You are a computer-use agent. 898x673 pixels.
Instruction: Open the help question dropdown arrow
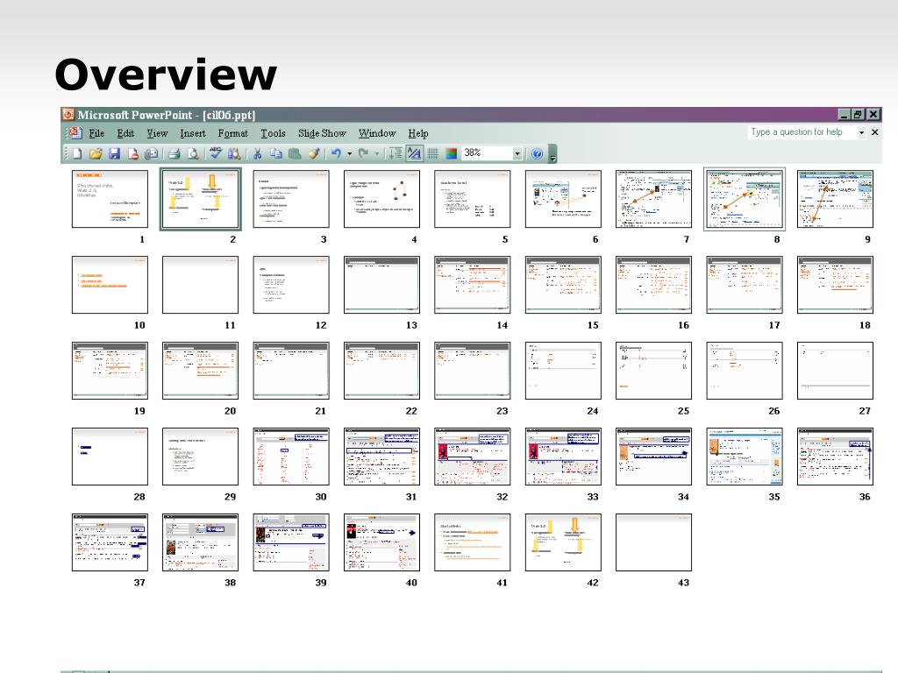(861, 132)
